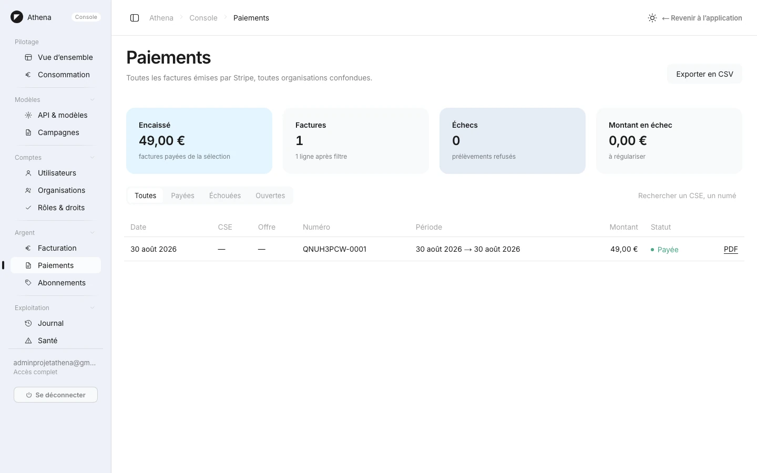
Task: Collapse the Comptes section chevron
Action: tap(93, 158)
